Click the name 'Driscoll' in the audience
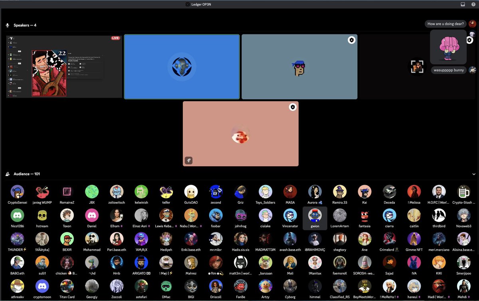Viewport: 479px width, 301px height. [216, 297]
